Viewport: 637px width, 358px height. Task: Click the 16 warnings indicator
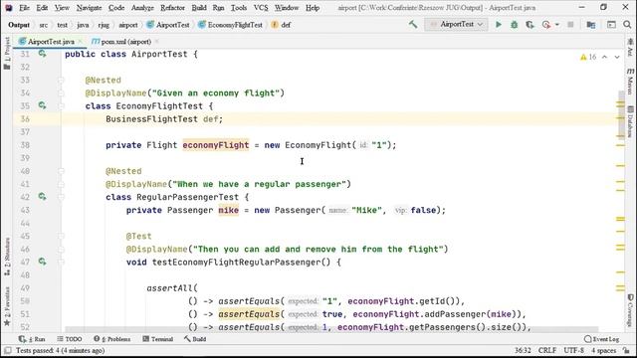point(588,57)
